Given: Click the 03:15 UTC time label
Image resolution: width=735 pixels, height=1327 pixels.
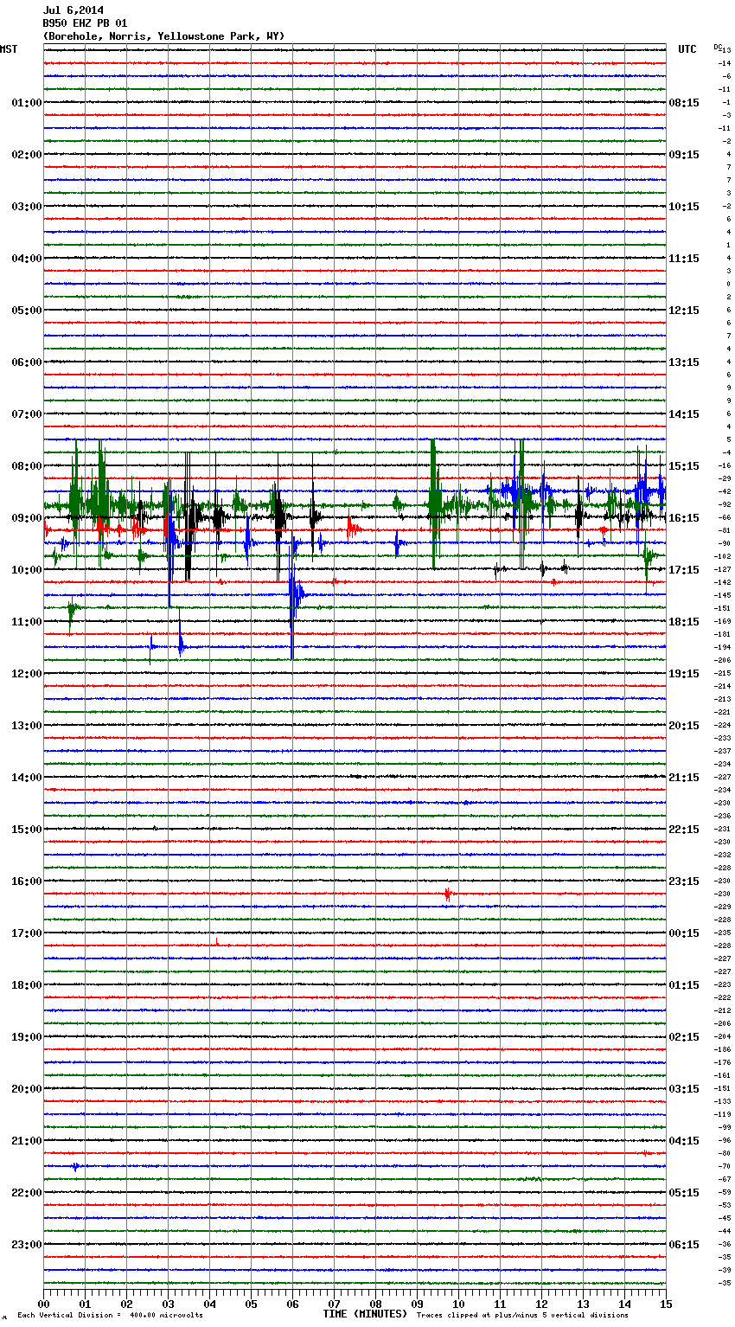Looking at the screenshot, I should (684, 1089).
